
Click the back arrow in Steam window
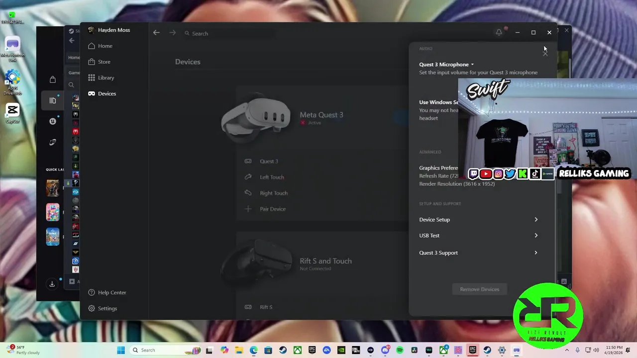click(x=72, y=41)
